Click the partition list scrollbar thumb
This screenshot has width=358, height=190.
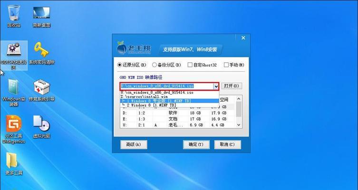click(x=239, y=109)
